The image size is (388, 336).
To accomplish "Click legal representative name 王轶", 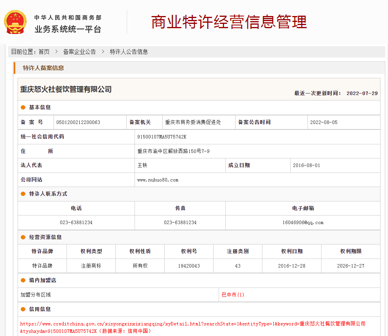I will point(142,165).
